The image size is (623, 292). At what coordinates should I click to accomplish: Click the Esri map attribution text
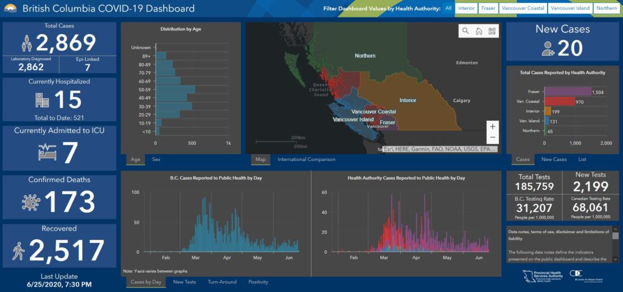tap(440, 149)
